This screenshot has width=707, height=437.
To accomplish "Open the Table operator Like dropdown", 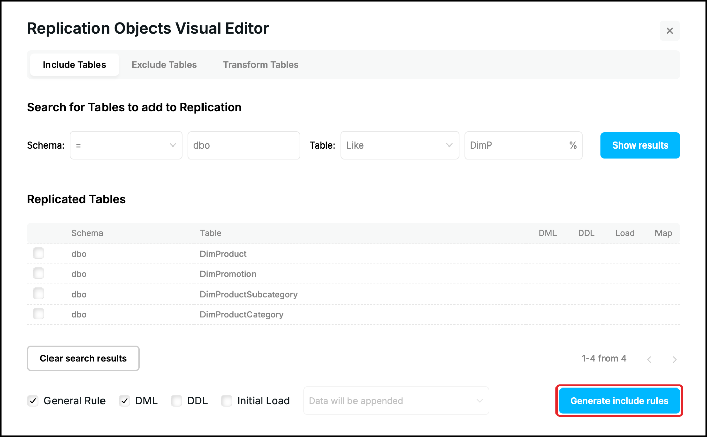I will [399, 145].
